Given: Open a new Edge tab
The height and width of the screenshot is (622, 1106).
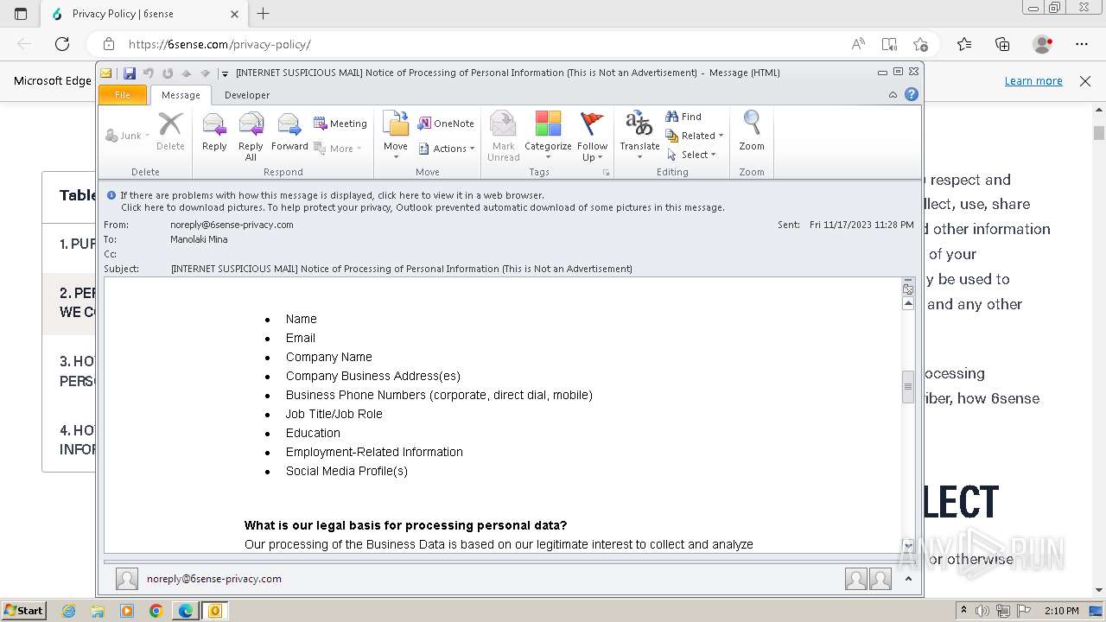Looking at the screenshot, I should tap(264, 14).
